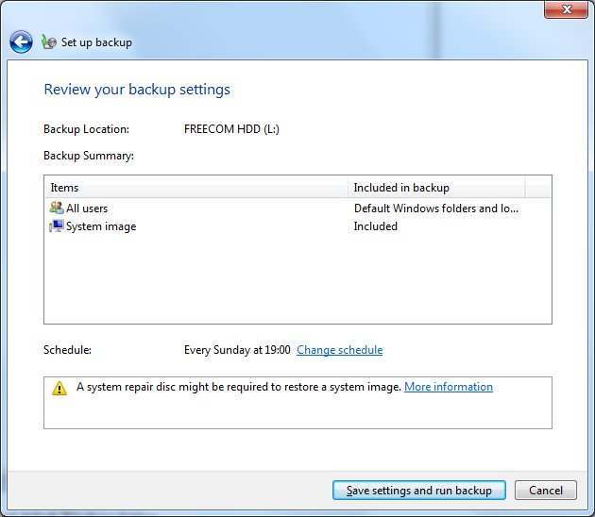Click the Included status for System image
The height and width of the screenshot is (517, 595).
375,226
